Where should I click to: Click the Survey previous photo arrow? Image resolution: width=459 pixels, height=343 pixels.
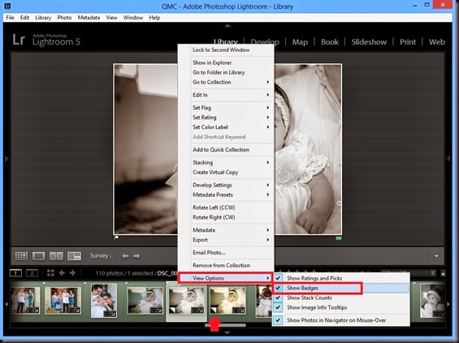click(125, 256)
